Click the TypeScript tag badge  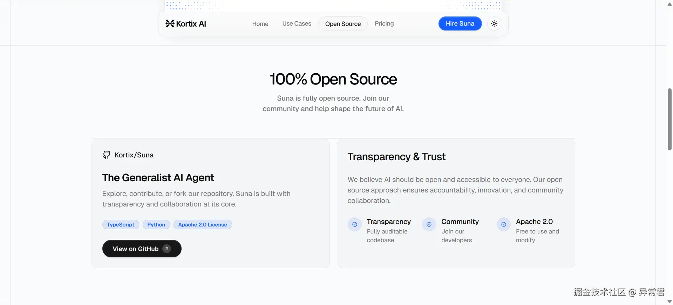coord(121,225)
